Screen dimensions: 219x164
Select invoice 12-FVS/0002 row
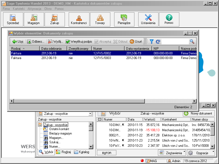point(103,53)
